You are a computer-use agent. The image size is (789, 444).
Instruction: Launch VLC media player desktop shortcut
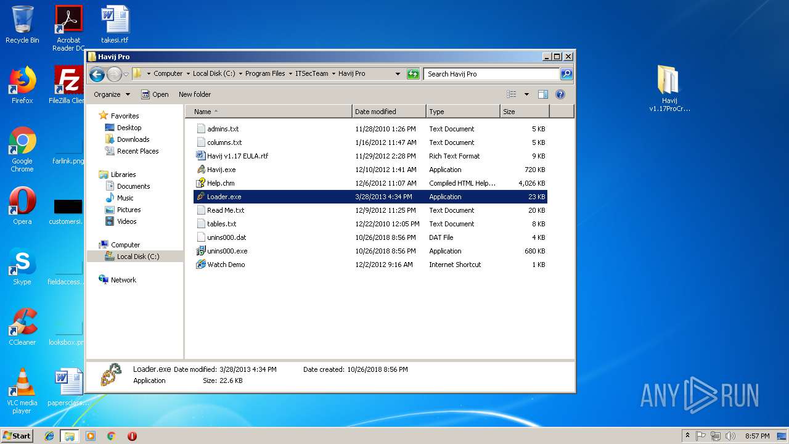(22, 391)
